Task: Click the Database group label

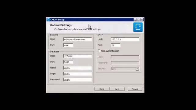Action: click(55, 52)
